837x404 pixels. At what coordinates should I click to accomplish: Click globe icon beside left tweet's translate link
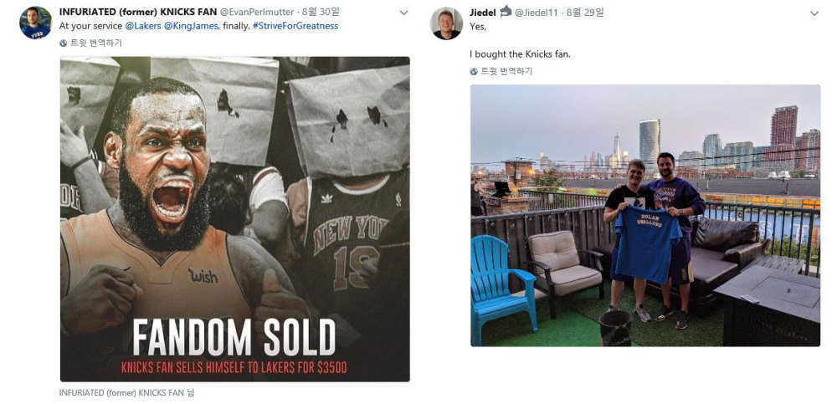64,43
